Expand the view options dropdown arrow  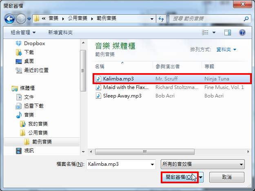click(214, 33)
